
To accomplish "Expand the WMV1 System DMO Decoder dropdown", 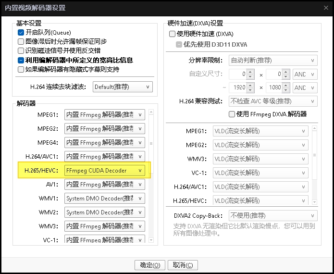I will (x=104, y=199).
